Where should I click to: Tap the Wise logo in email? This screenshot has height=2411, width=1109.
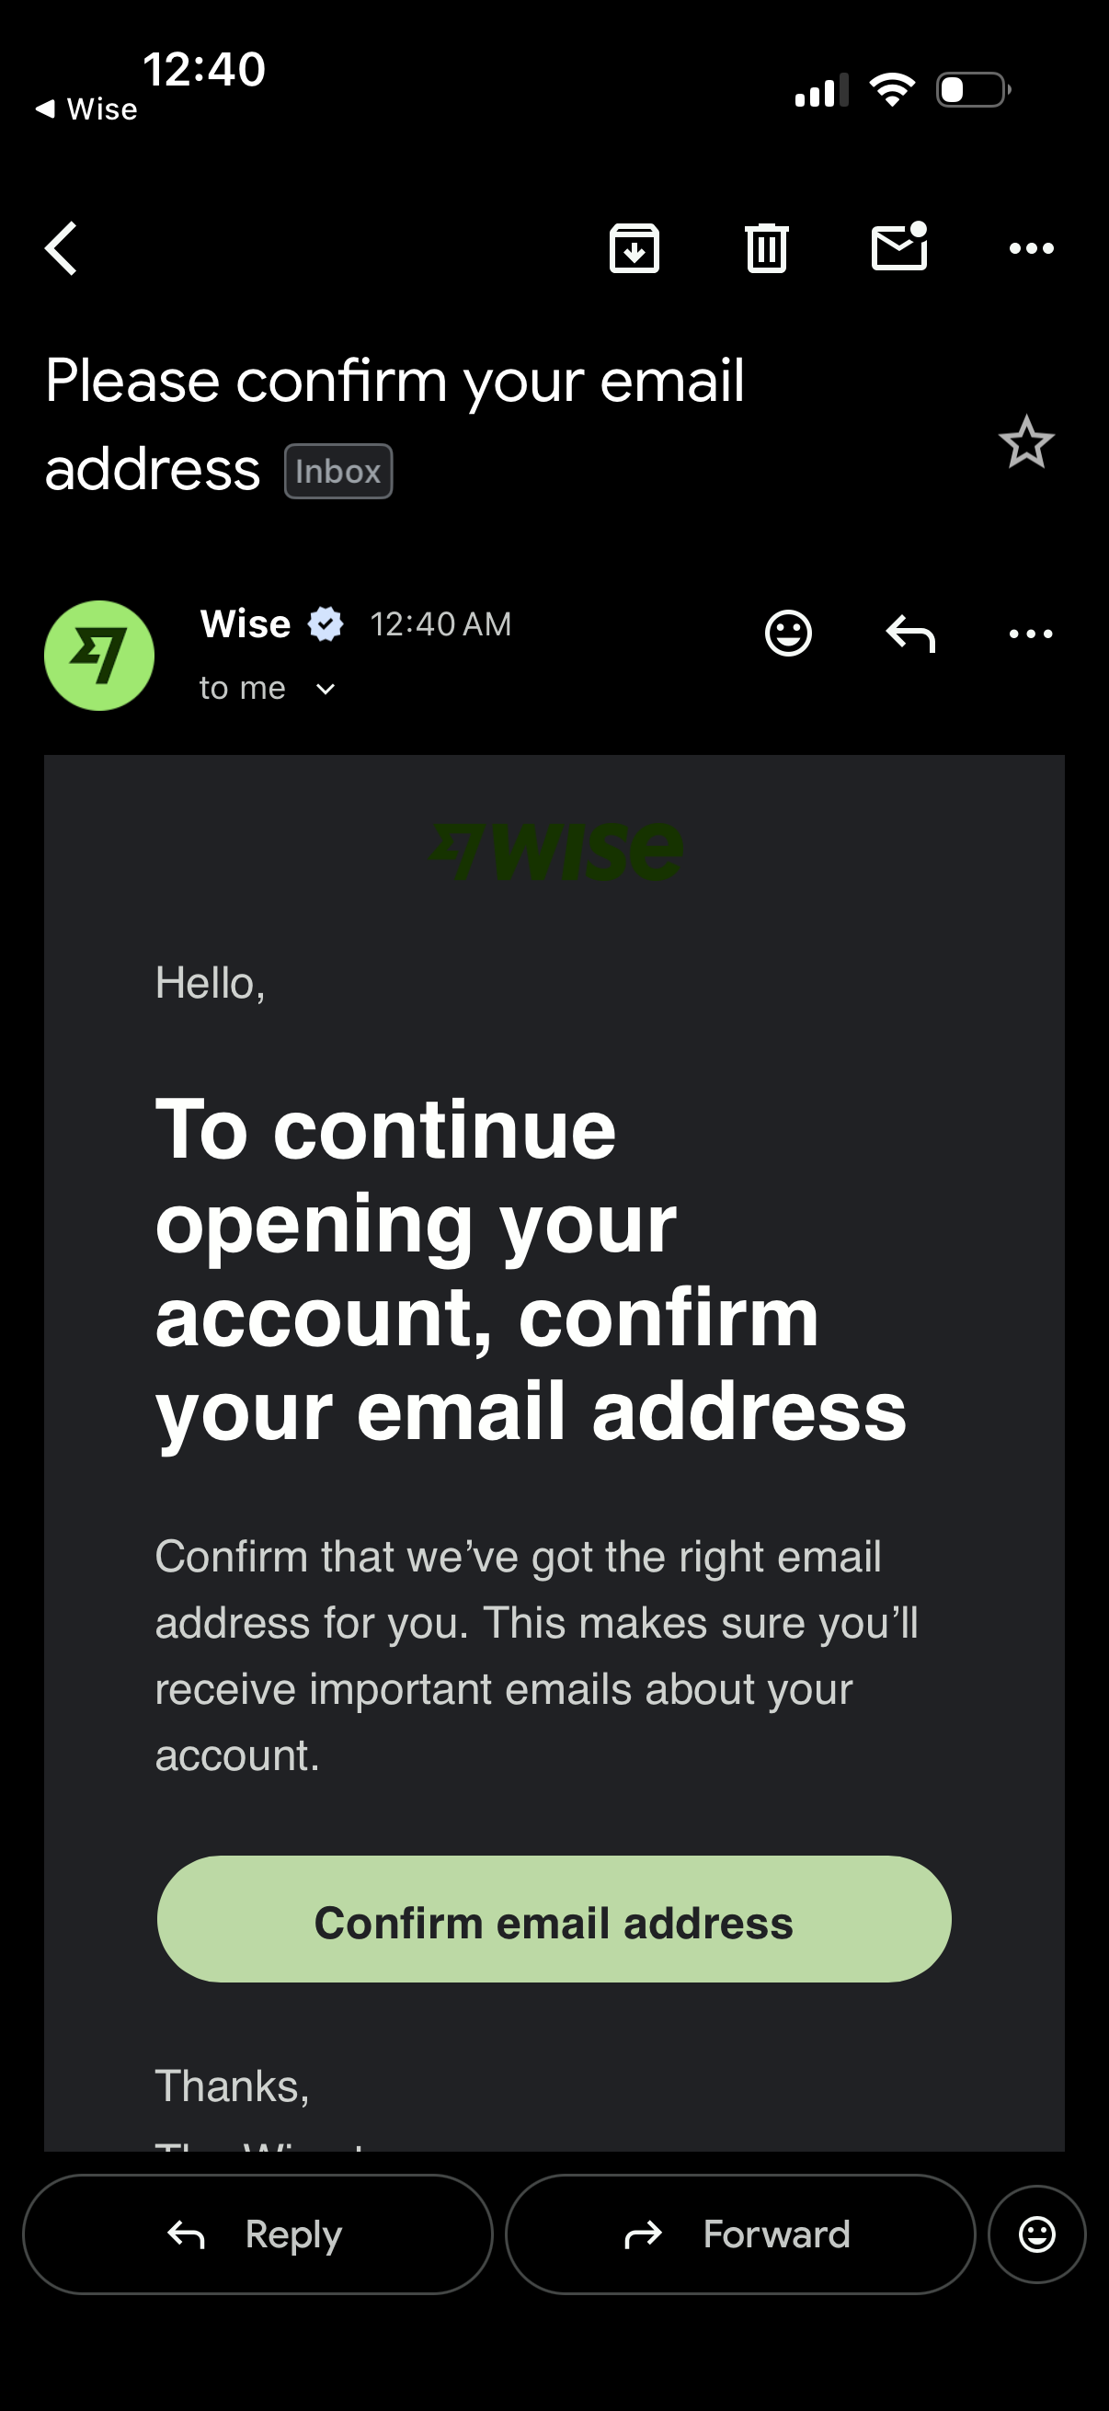tap(556, 851)
